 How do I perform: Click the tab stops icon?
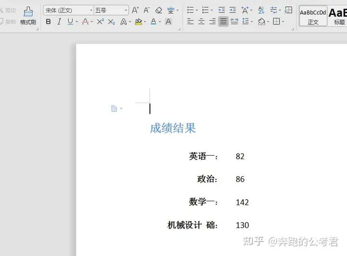(x=288, y=10)
